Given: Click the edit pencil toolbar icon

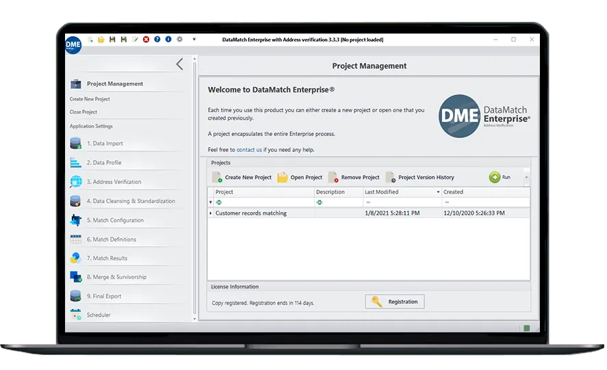Looking at the screenshot, I should 135,40.
